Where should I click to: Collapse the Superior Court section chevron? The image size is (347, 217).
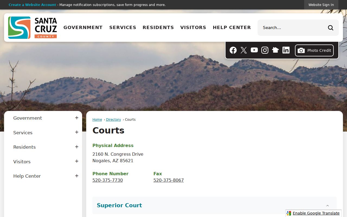pyautogui.click(x=327, y=206)
